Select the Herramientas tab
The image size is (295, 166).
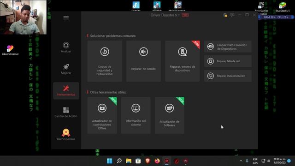point(66,91)
